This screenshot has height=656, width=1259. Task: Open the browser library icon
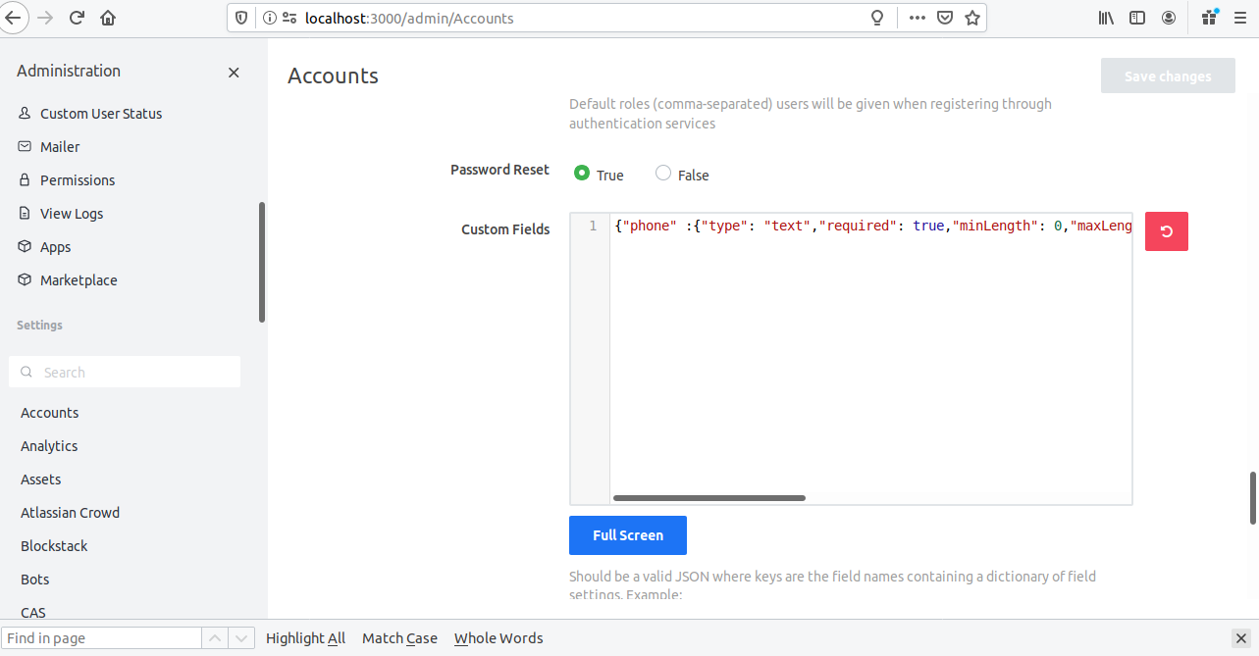1106,18
